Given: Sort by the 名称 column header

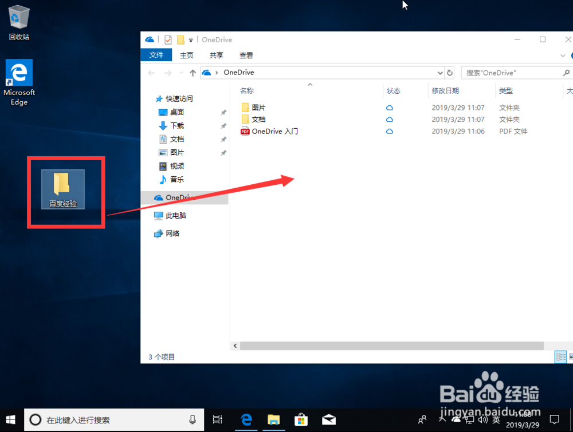Looking at the screenshot, I should [x=246, y=90].
